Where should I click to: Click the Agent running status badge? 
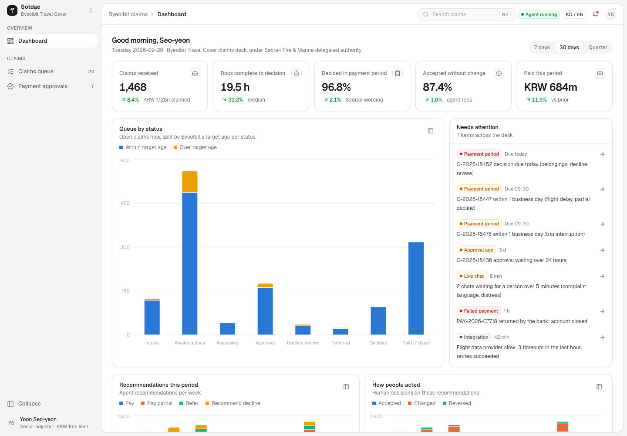click(x=539, y=14)
